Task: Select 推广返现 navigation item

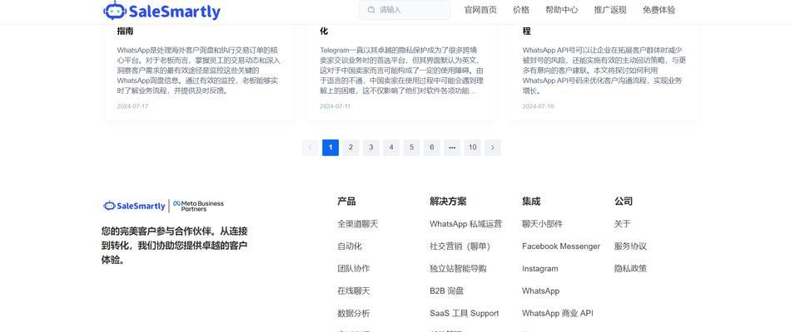Action: pos(610,10)
